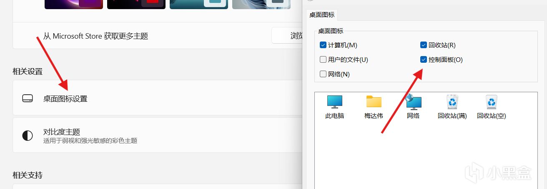
Task: Select the 回收站(满) icon
Action: 452,107
